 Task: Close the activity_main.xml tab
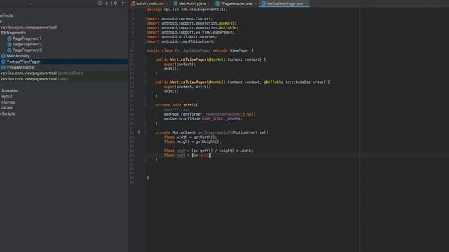point(167,3)
